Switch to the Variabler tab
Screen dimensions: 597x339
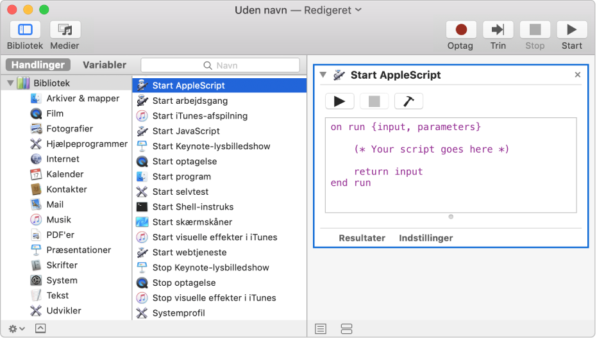[105, 65]
